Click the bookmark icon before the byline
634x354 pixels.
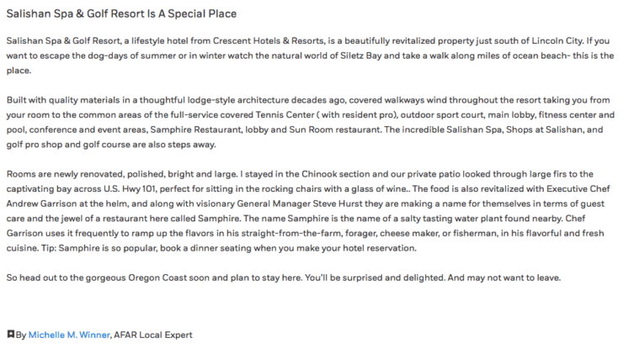(x=10, y=335)
